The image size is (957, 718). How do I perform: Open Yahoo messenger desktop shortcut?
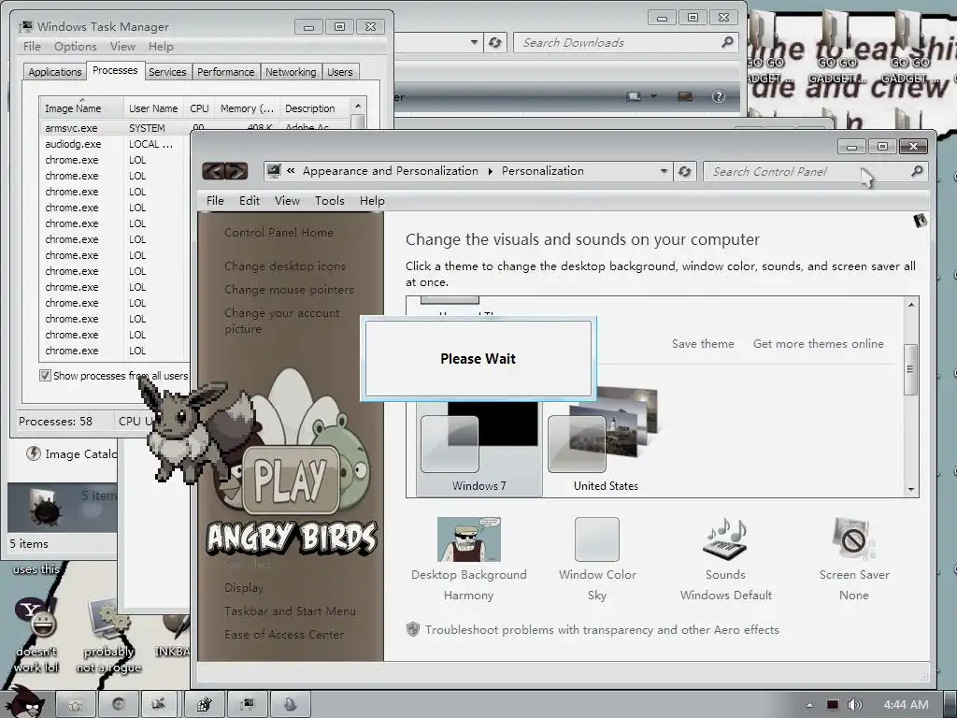tap(36, 636)
